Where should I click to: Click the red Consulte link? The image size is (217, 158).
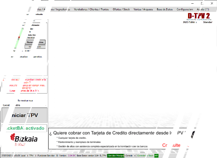[x=171, y=145]
